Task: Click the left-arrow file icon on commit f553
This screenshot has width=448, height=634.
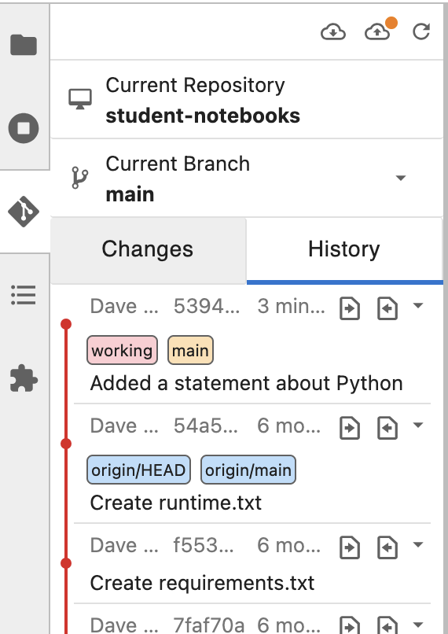Action: tap(387, 547)
